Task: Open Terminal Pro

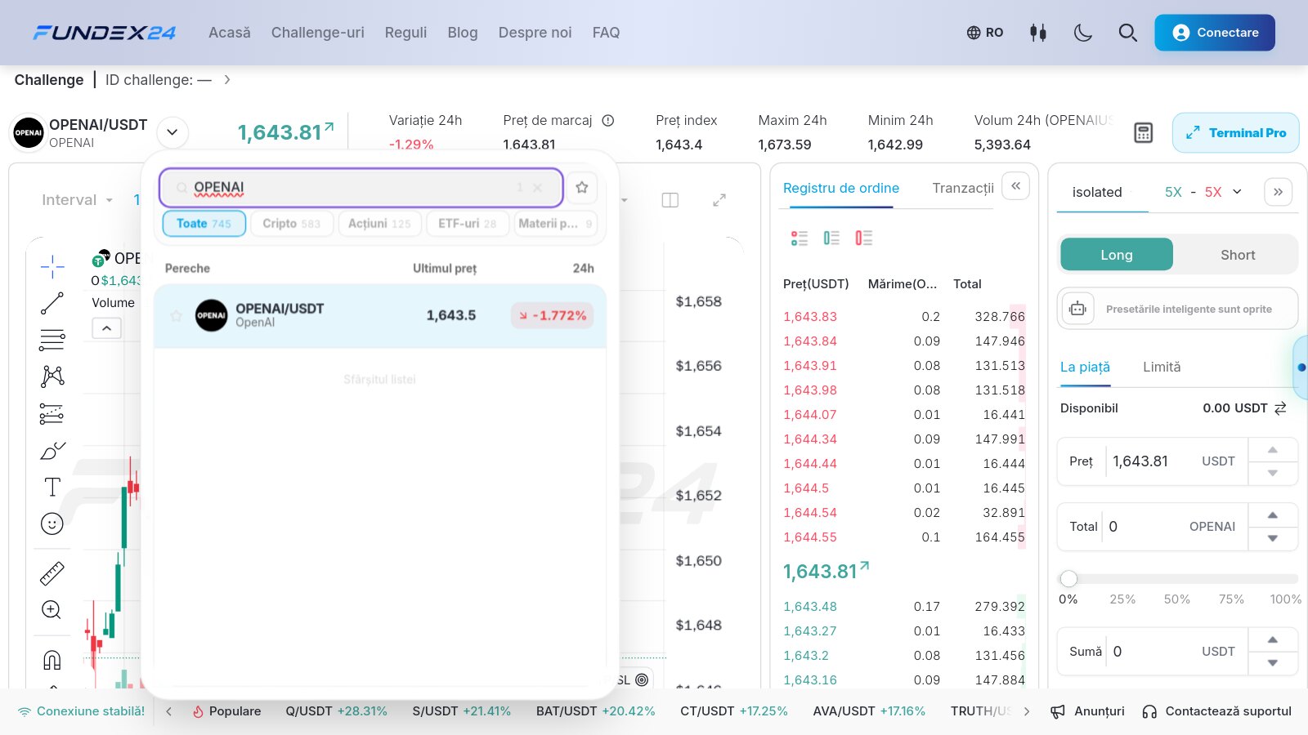Action: click(1235, 133)
